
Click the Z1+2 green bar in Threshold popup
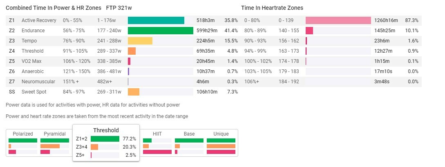pos(105,139)
